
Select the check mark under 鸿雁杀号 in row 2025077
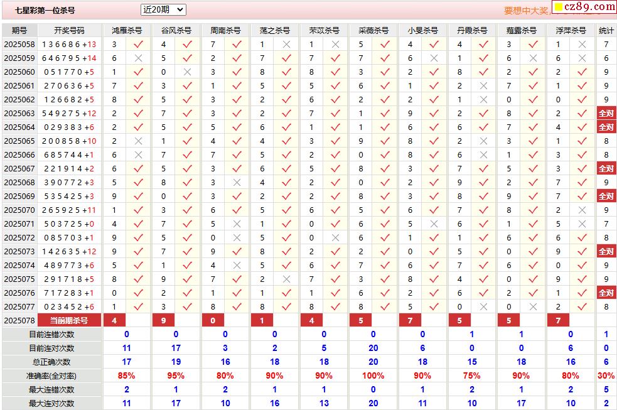click(x=138, y=306)
